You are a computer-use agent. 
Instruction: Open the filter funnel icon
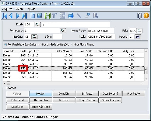[x=54, y=16]
